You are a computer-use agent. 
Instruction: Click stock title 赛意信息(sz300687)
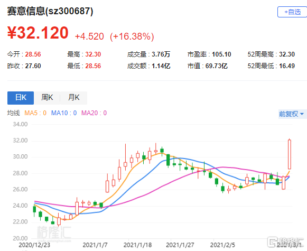(50, 11)
